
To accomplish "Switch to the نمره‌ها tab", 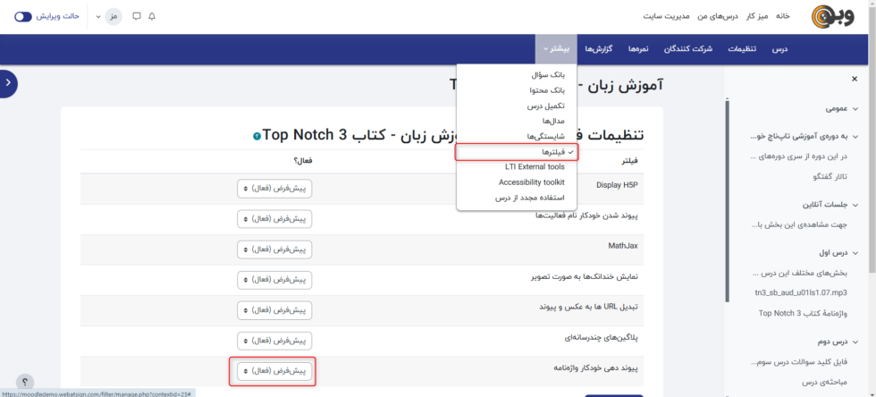I will coord(639,48).
